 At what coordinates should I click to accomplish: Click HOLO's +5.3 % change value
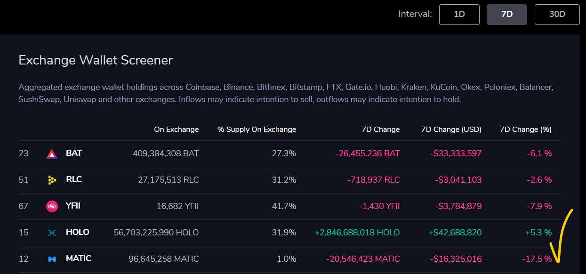pyautogui.click(x=538, y=233)
